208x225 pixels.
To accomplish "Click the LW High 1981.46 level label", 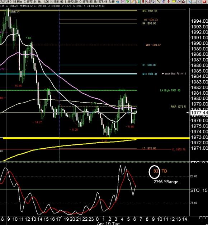I will (170, 90).
